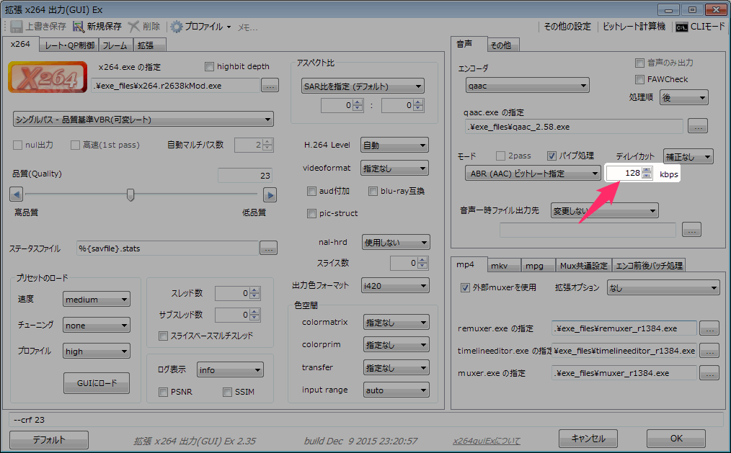
Task: Click ステータスファイル text field
Action: [167, 248]
